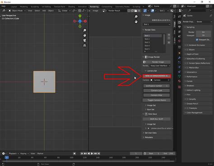
Task: Clear render slots with X button
Action: click(x=169, y=42)
